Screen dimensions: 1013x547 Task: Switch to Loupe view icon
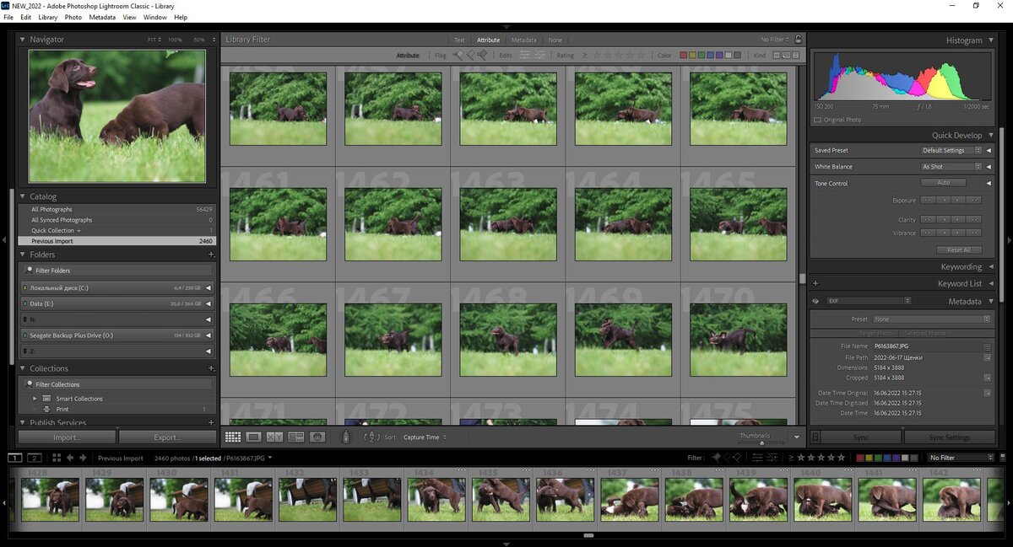click(x=253, y=437)
